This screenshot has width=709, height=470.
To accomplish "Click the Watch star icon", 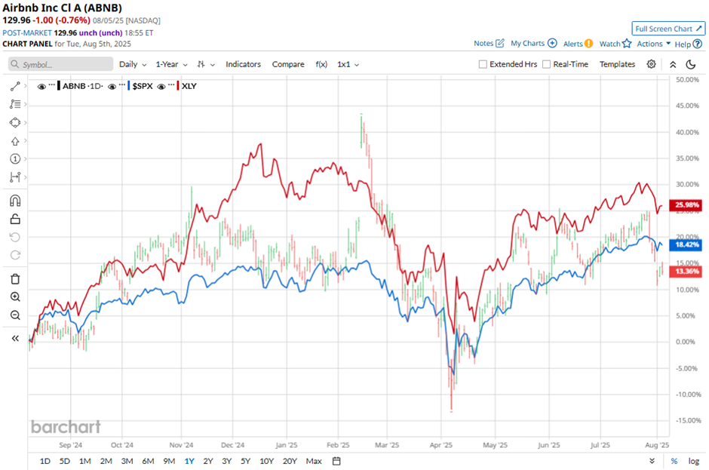I will pos(627,44).
